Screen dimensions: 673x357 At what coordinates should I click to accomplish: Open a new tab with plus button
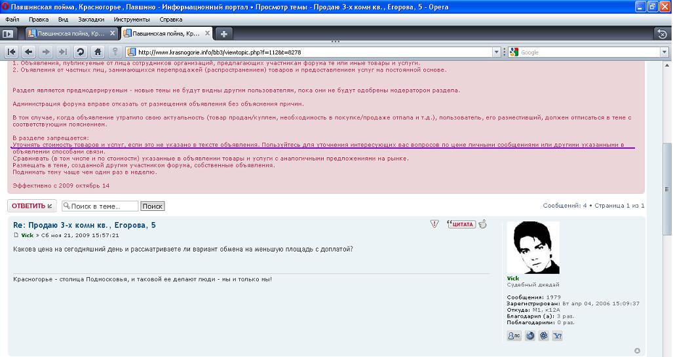[x=223, y=33]
